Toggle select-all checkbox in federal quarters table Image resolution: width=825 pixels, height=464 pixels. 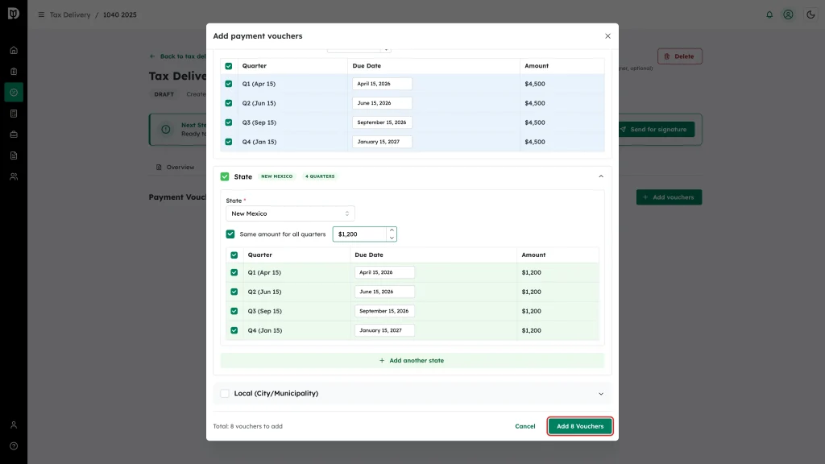click(228, 66)
